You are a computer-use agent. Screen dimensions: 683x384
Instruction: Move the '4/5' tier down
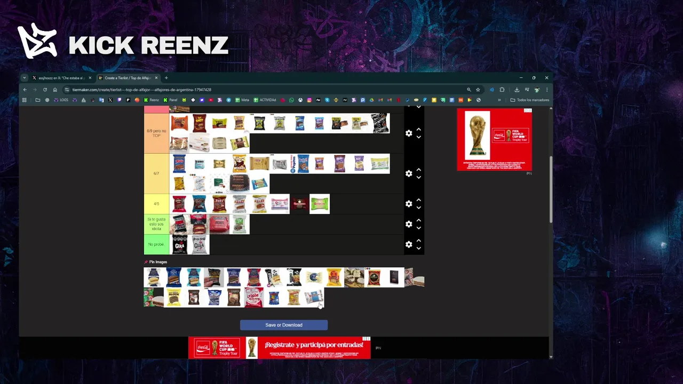pyautogui.click(x=419, y=207)
